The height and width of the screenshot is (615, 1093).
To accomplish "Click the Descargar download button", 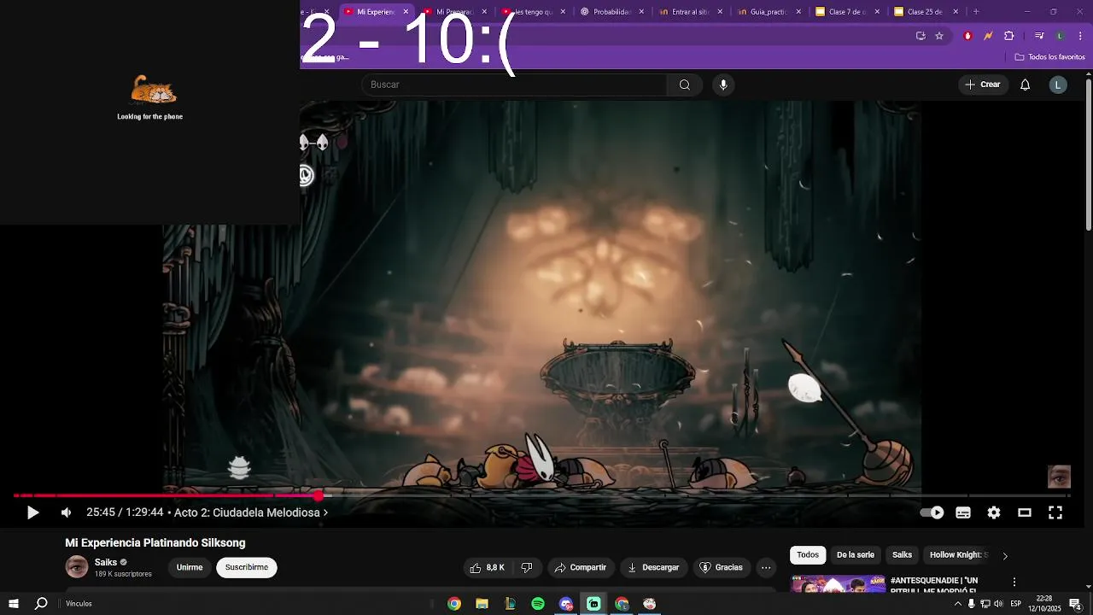I will [x=653, y=567].
